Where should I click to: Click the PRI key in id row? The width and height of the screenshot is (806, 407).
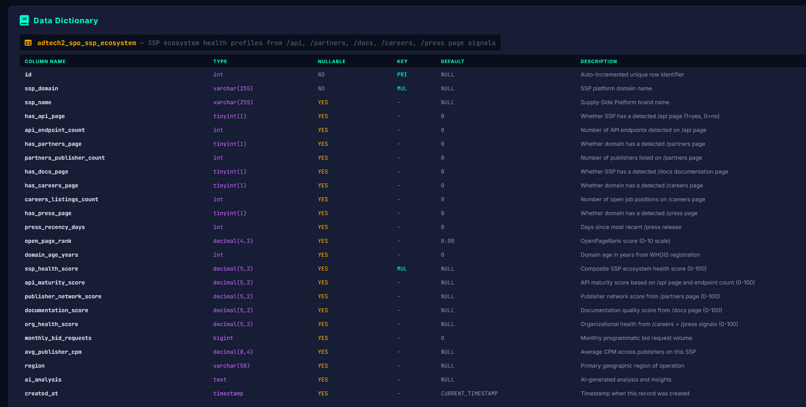402,75
